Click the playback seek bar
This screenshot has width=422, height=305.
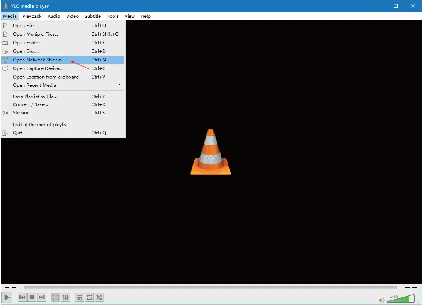[x=210, y=287]
